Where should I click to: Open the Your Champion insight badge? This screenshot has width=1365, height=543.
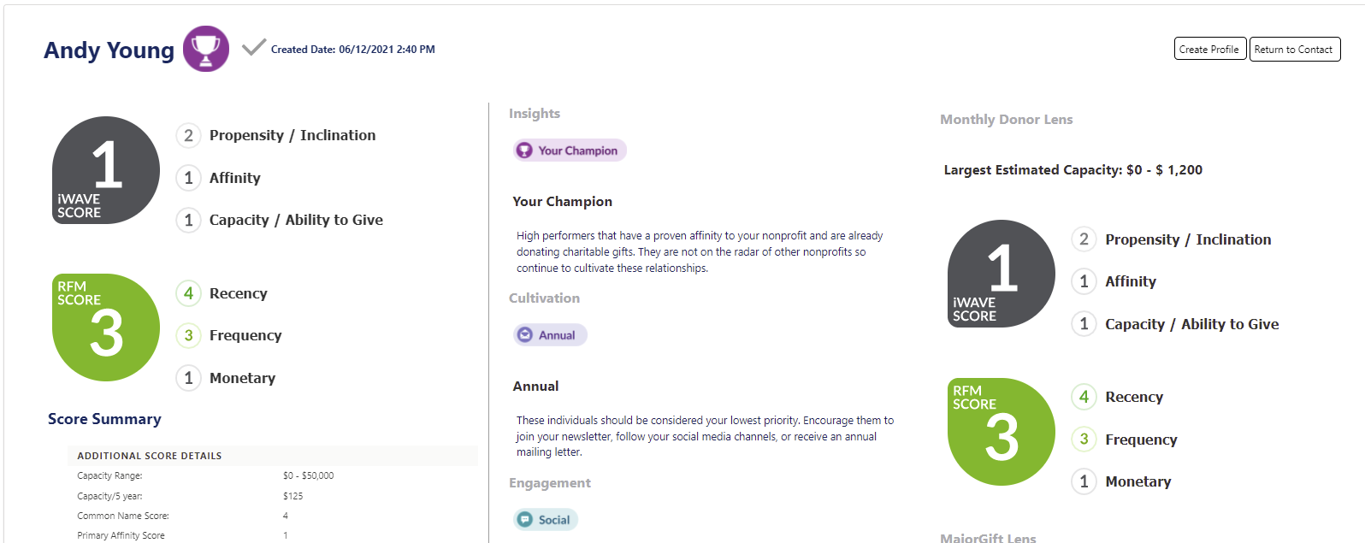(570, 150)
